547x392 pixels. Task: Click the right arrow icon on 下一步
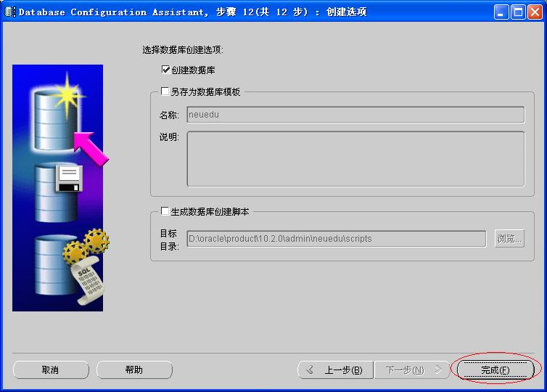438,369
